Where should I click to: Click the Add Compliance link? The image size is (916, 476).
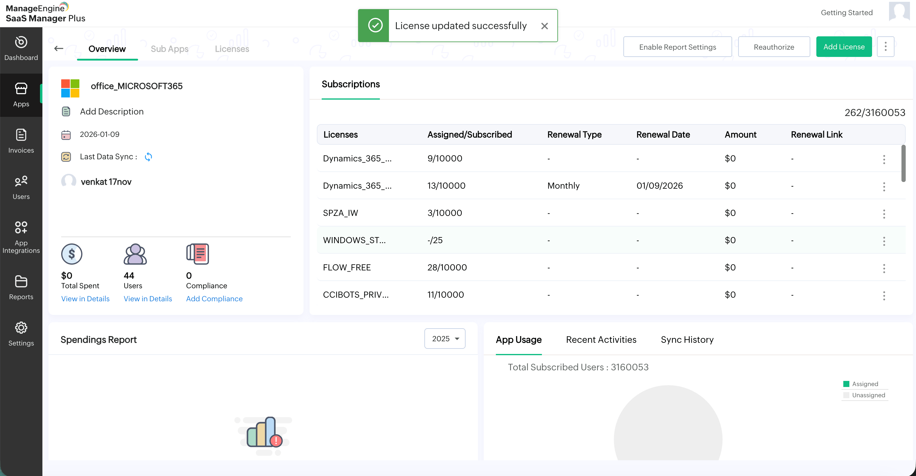point(214,299)
